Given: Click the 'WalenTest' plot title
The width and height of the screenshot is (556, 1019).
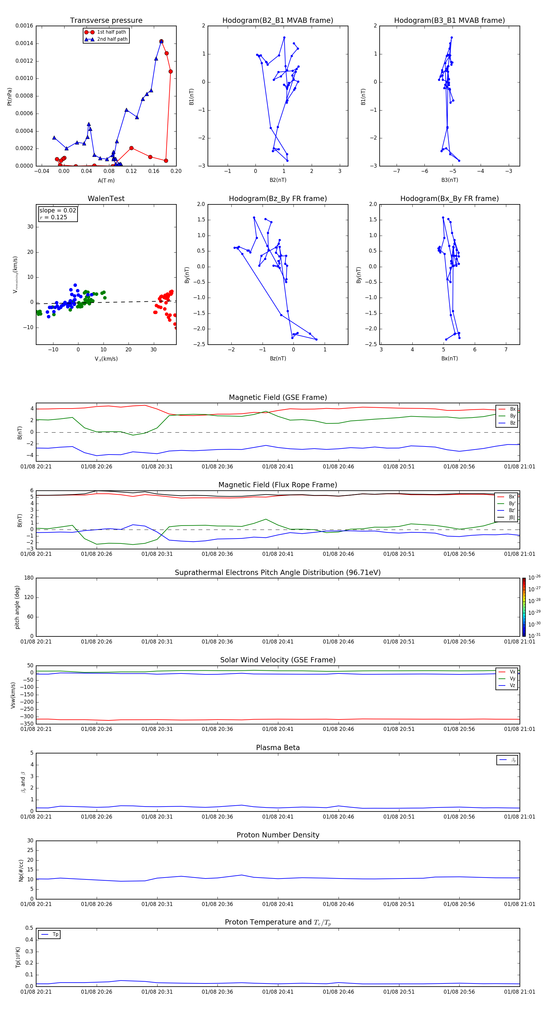Looking at the screenshot, I should pyautogui.click(x=106, y=199).
